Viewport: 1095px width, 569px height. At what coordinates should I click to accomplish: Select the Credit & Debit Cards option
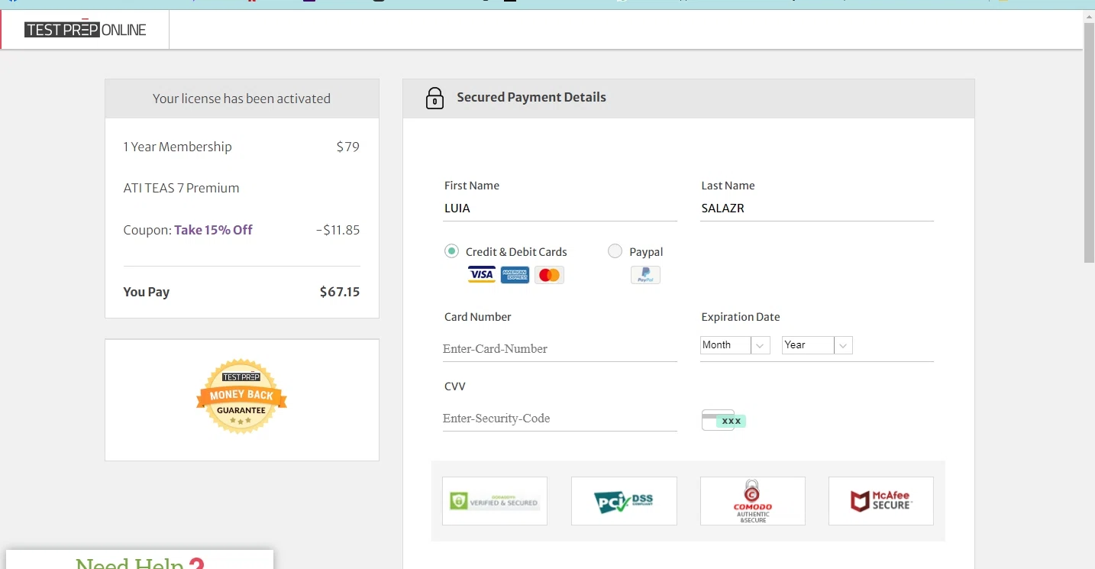(x=452, y=251)
